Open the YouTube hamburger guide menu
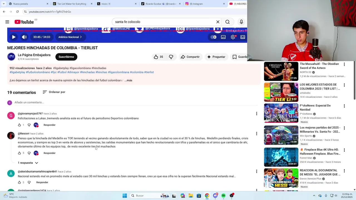The height and width of the screenshot is (200, 356). [x=7, y=22]
